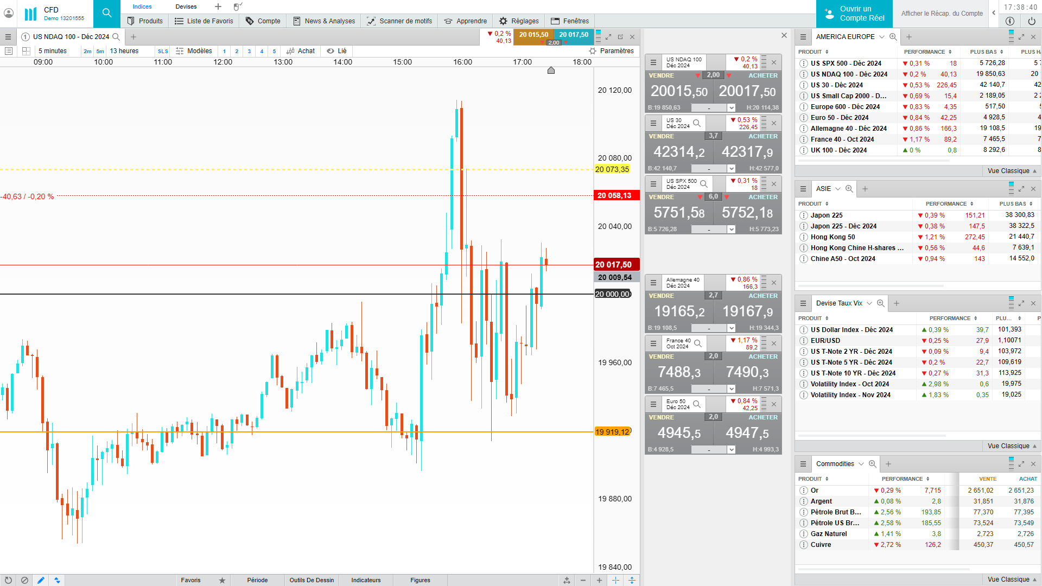
Task: Open the drawing pencil tool
Action: click(41, 580)
